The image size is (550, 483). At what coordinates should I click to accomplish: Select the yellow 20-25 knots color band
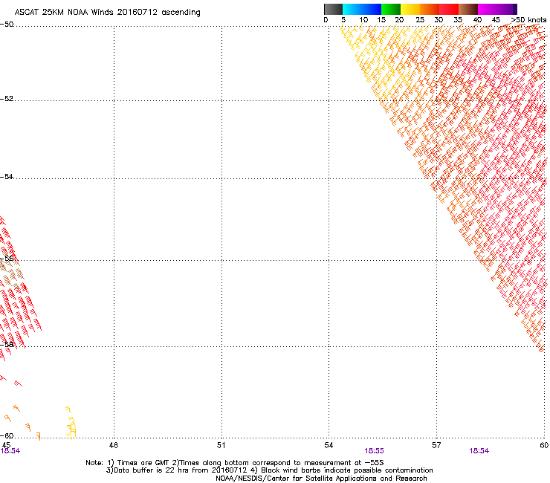[x=410, y=9]
